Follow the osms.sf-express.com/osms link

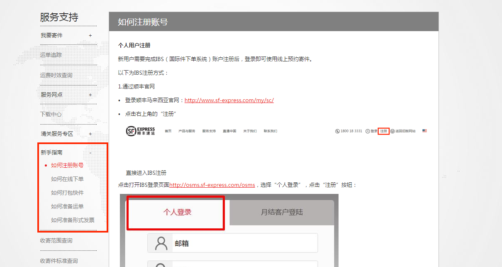point(212,185)
